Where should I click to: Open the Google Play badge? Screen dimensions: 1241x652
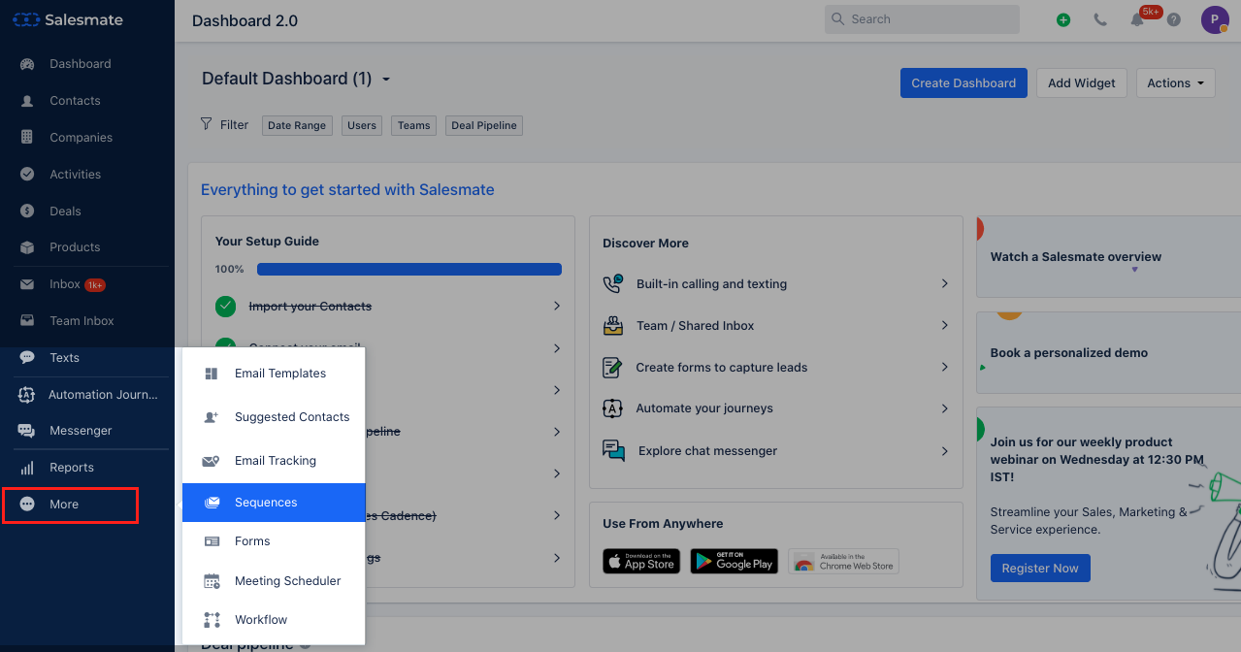[734, 562]
